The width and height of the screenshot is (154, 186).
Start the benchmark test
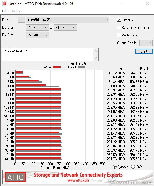144,51
